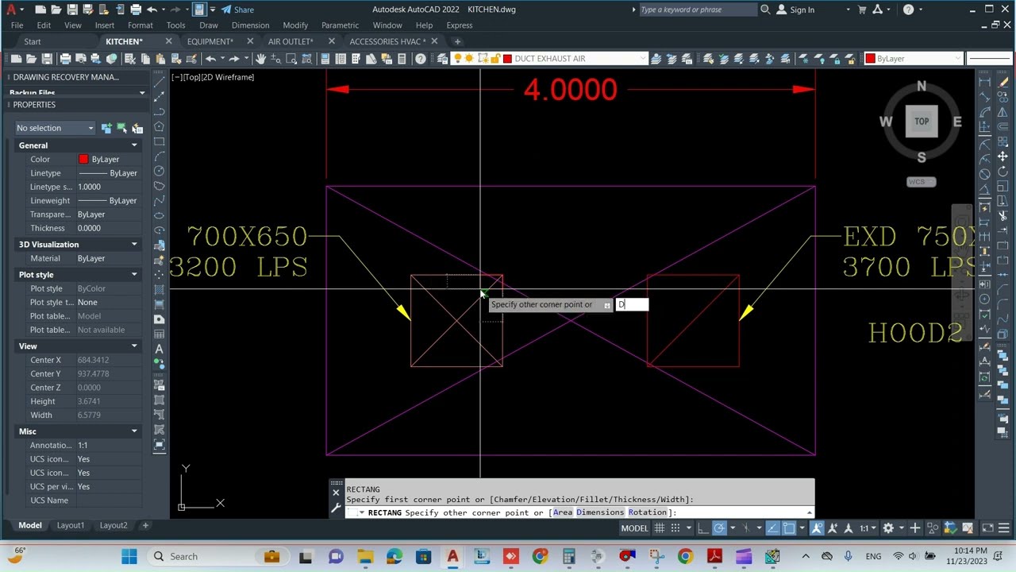Click the Undo arrow icon
The height and width of the screenshot is (572, 1016).
click(211, 59)
